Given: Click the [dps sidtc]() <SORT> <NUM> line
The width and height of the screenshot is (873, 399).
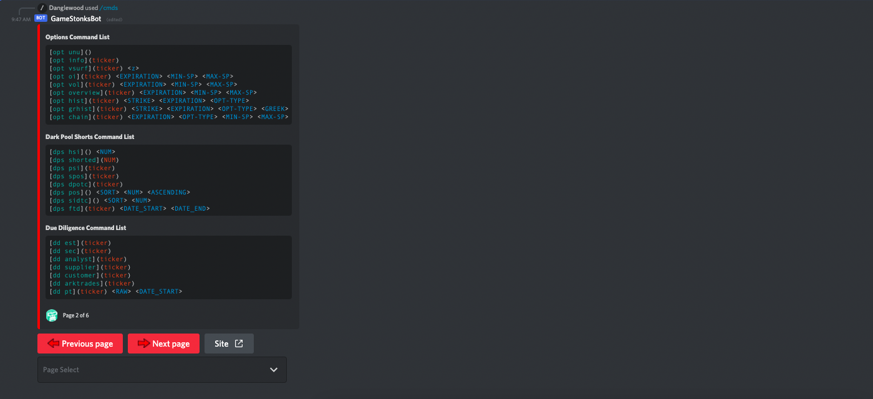Looking at the screenshot, I should 100,201.
